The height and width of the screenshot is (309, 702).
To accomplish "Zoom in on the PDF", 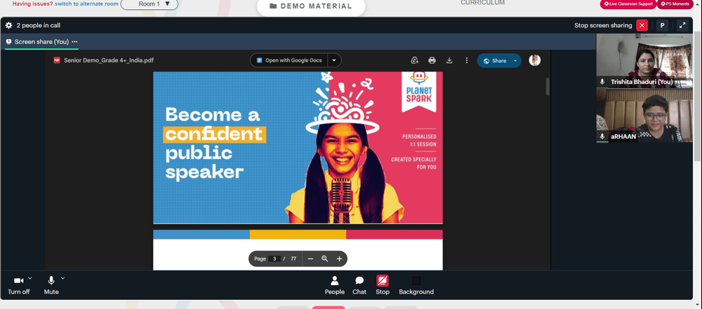I will (339, 259).
